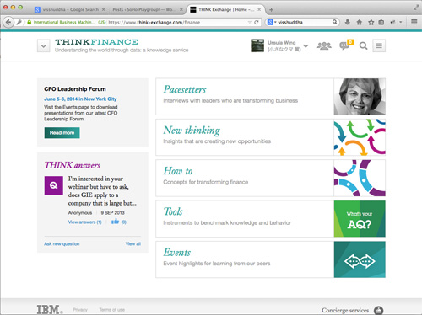This screenshot has height=315, width=422.
Task: Open the browser downloads arrow icon
Action: click(348, 22)
